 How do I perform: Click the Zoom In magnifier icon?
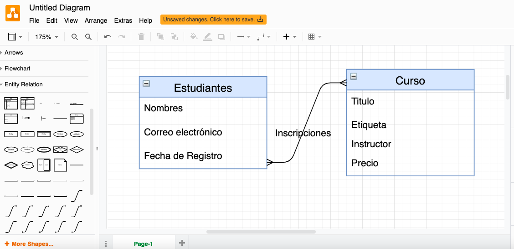coord(75,37)
